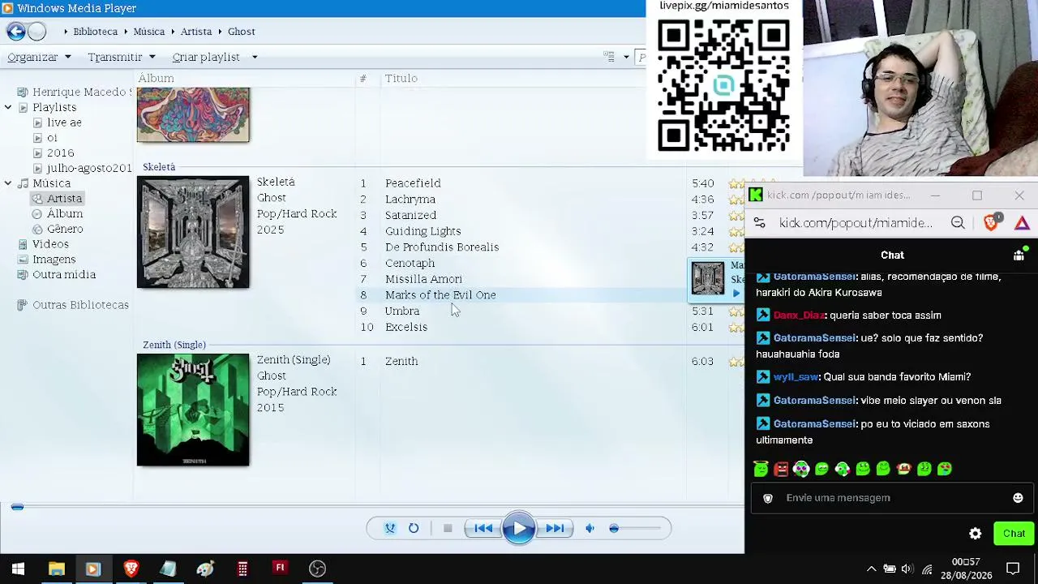Send message with green Chat button
Image resolution: width=1038 pixels, height=584 pixels.
coord(1014,534)
